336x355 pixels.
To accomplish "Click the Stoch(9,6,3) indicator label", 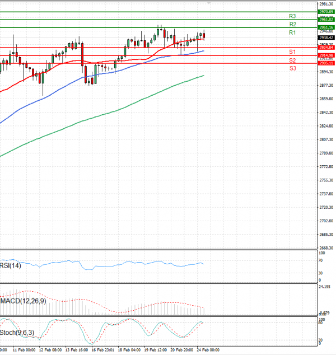I will point(17,333).
